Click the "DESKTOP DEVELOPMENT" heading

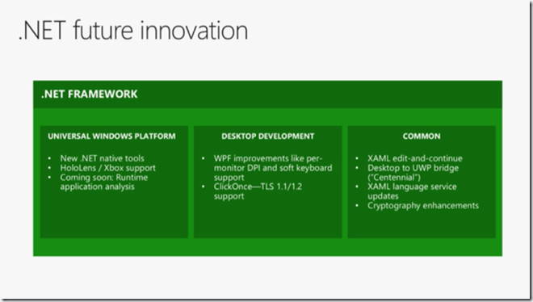(x=268, y=136)
